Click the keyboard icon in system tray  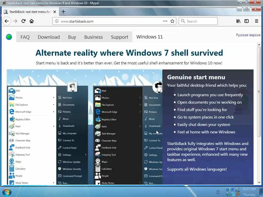pyautogui.click(x=218, y=192)
